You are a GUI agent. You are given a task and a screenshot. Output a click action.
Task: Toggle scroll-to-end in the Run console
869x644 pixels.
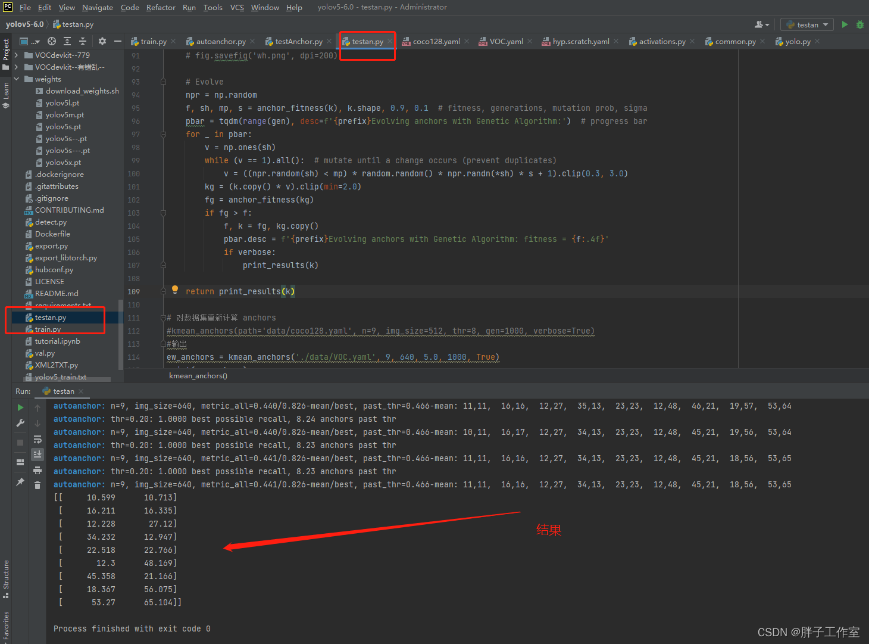pos(37,454)
